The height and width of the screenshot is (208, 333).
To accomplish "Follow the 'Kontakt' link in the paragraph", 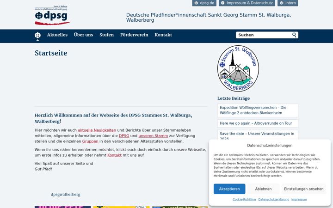I will coord(115,155).
